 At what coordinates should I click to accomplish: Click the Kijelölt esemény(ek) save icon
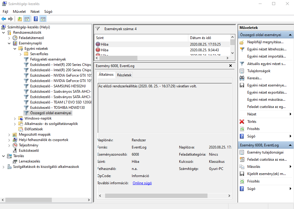(242, 174)
